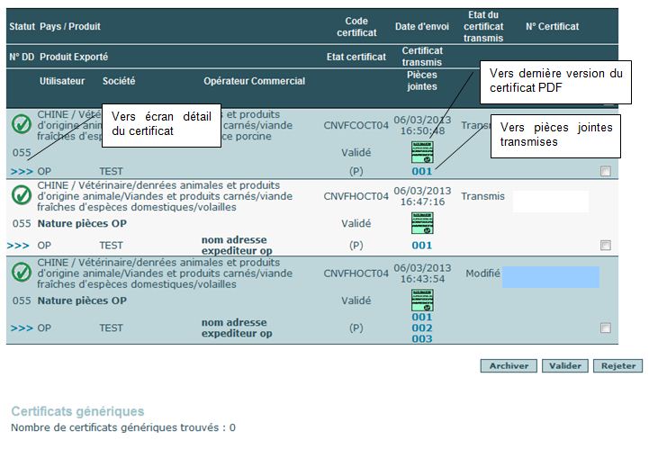Click green check status icon of Modifié certificate
649x449 pixels.
(22, 272)
